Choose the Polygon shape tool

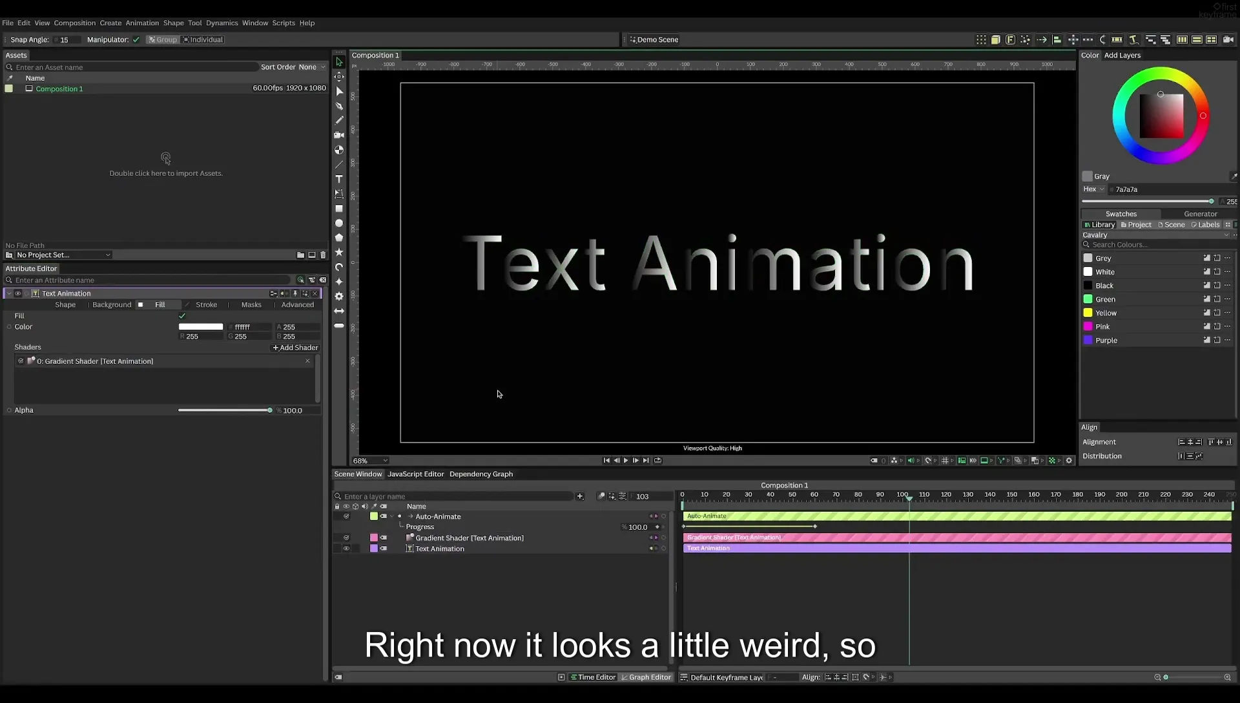(x=339, y=238)
